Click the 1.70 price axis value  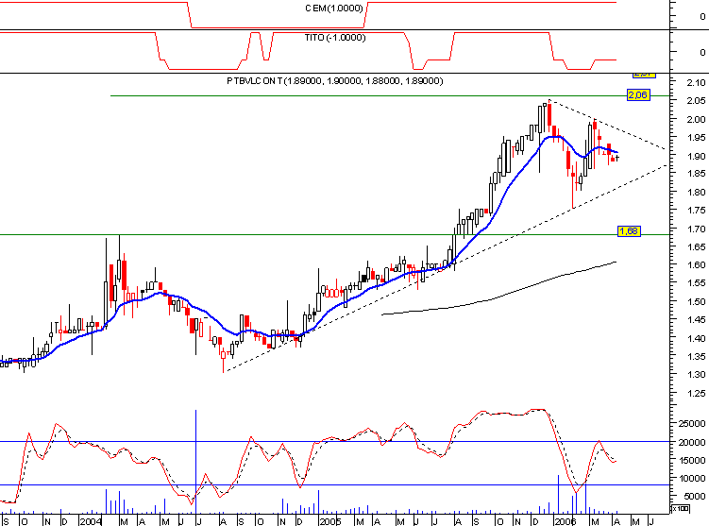[696, 229]
